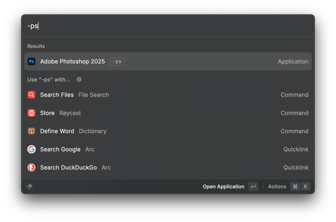Select the Store Raycast command row

point(168,113)
